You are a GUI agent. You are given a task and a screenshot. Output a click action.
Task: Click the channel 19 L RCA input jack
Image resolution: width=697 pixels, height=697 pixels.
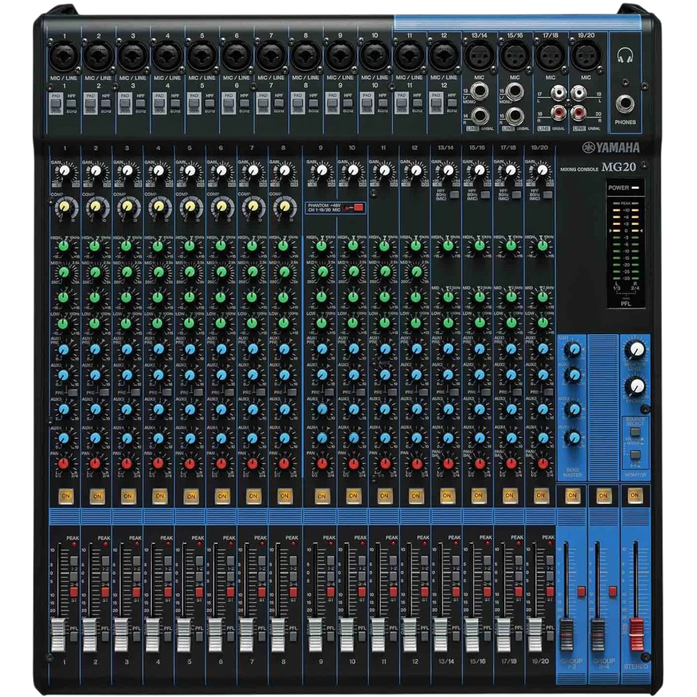(x=579, y=93)
